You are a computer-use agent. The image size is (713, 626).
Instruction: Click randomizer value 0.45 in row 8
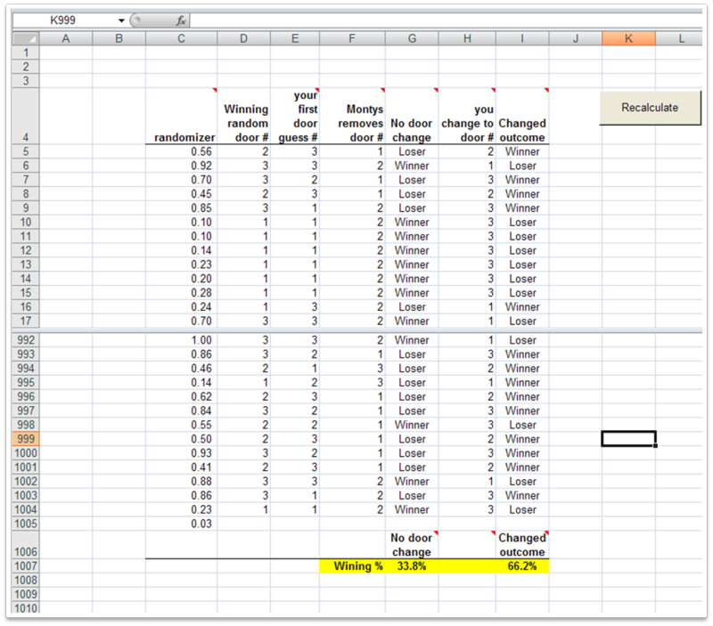point(182,194)
